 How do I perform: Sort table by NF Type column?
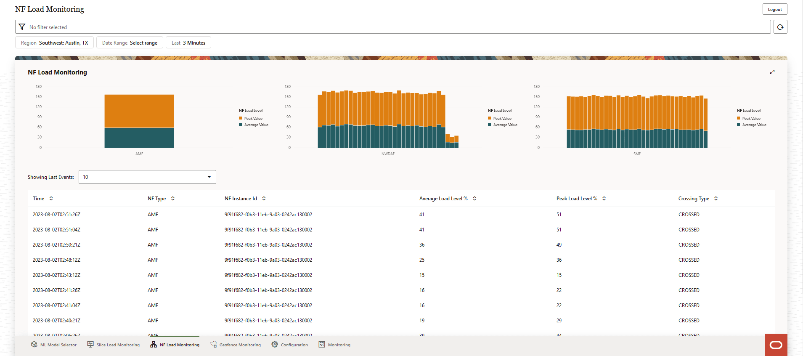click(x=173, y=199)
